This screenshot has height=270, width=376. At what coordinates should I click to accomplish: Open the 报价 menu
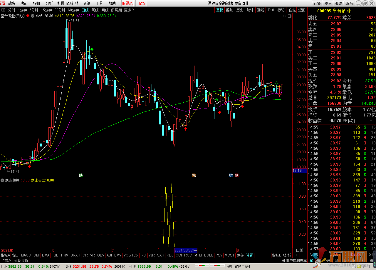click(37, 3)
